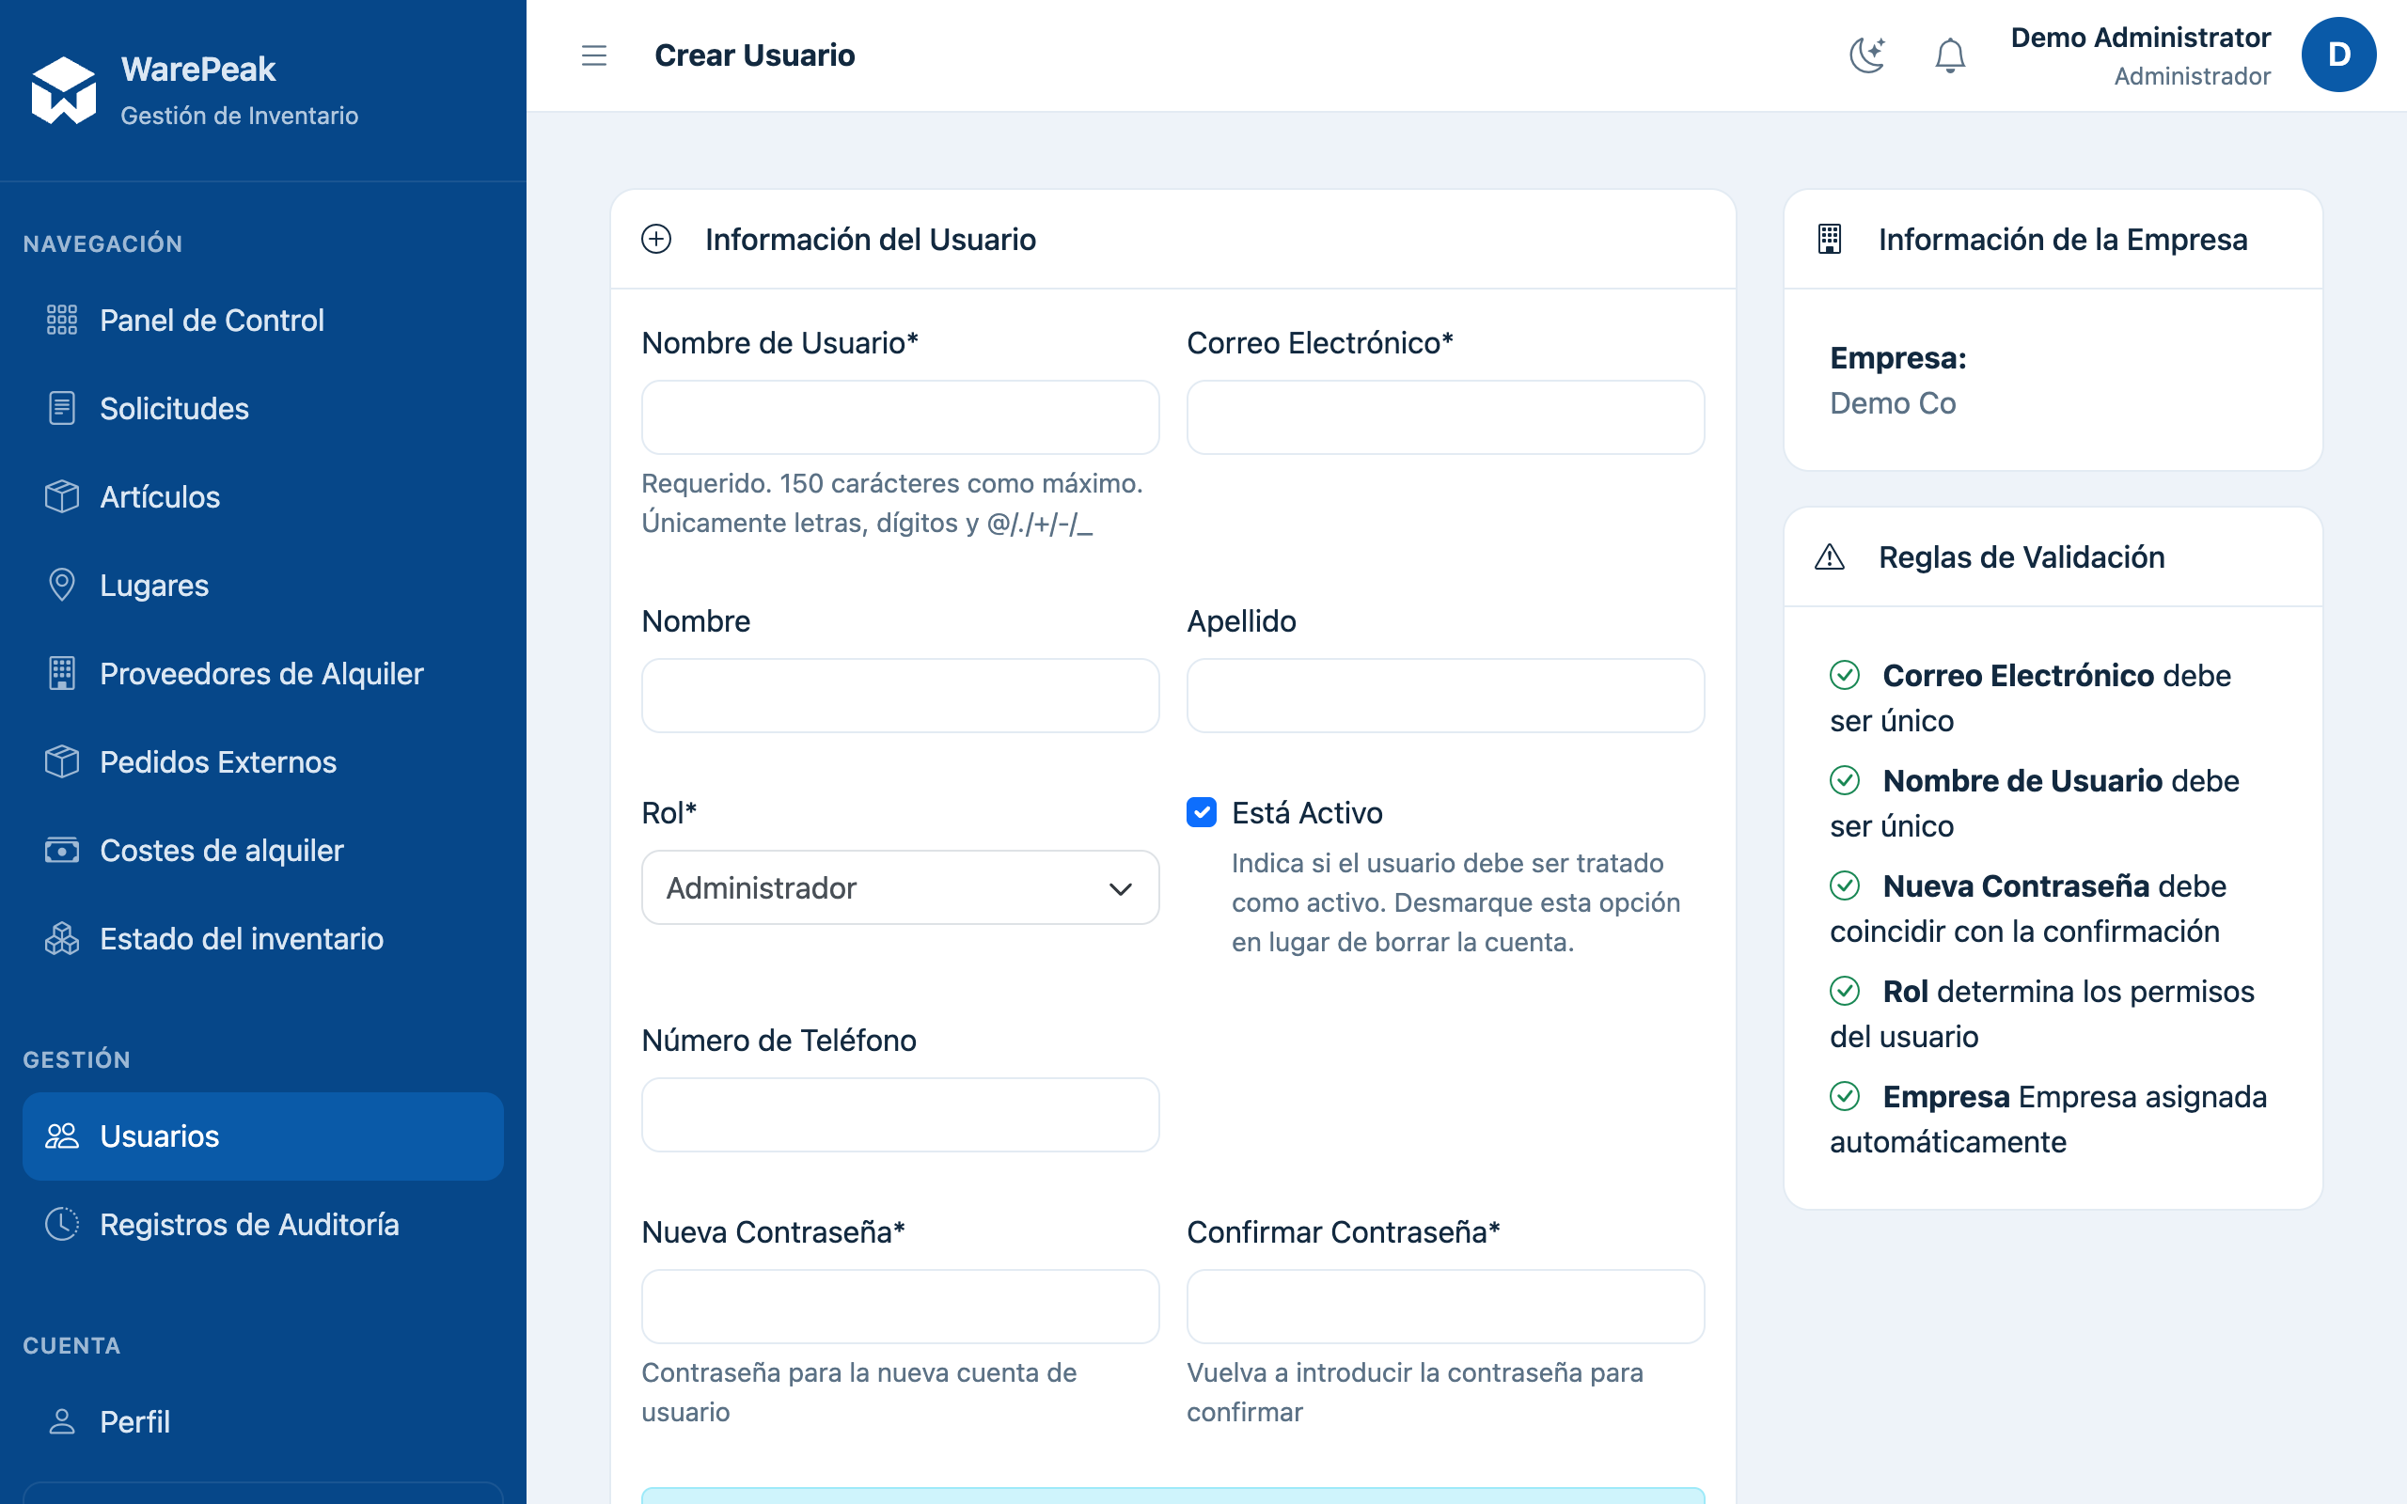Screen dimensions: 2407x1504
Task: Click the Panel de Control grid icon
Action: pos(62,321)
